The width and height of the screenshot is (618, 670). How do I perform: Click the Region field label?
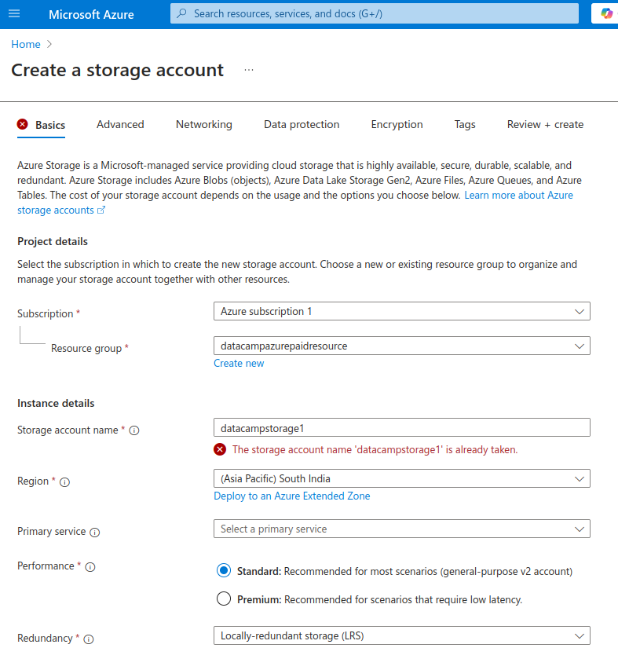pyautogui.click(x=33, y=481)
